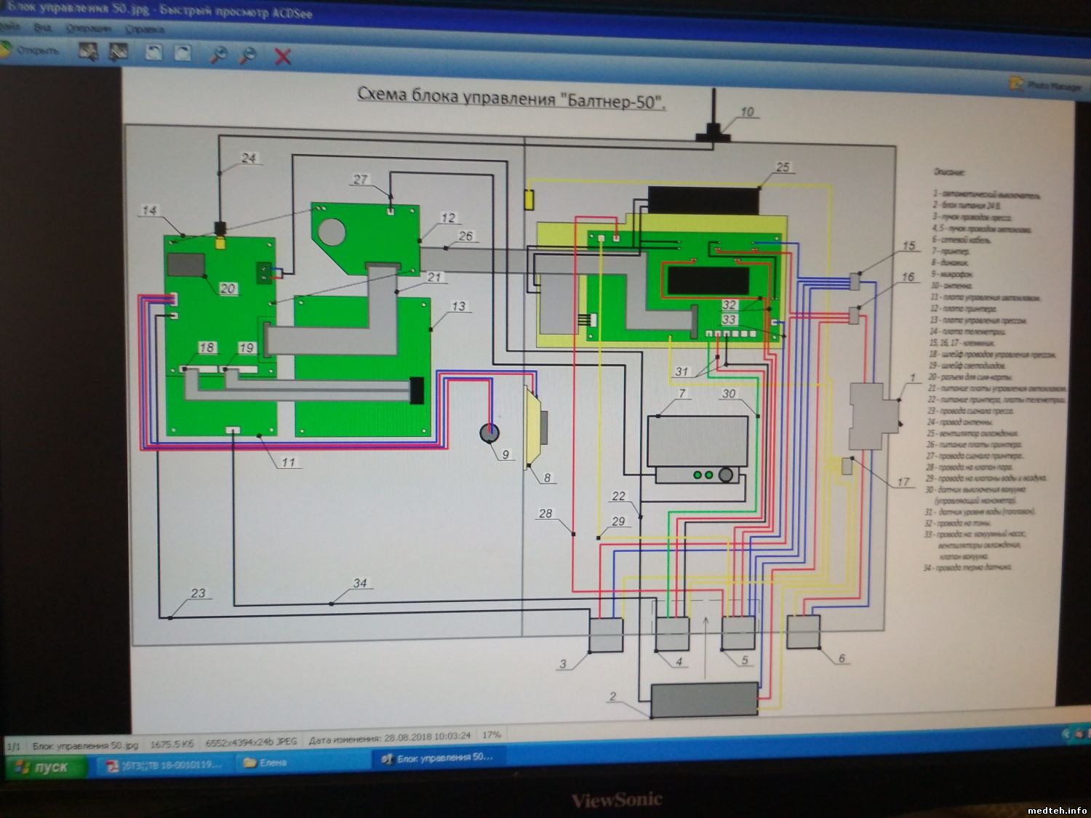Screen dimensions: 1091x818
Task: Open the Вид menu
Action: pyautogui.click(x=42, y=28)
